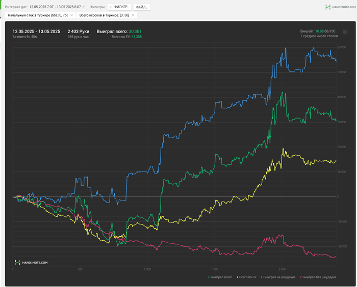Click the total won value 30,361
The width and height of the screenshot is (357, 287).
point(135,32)
